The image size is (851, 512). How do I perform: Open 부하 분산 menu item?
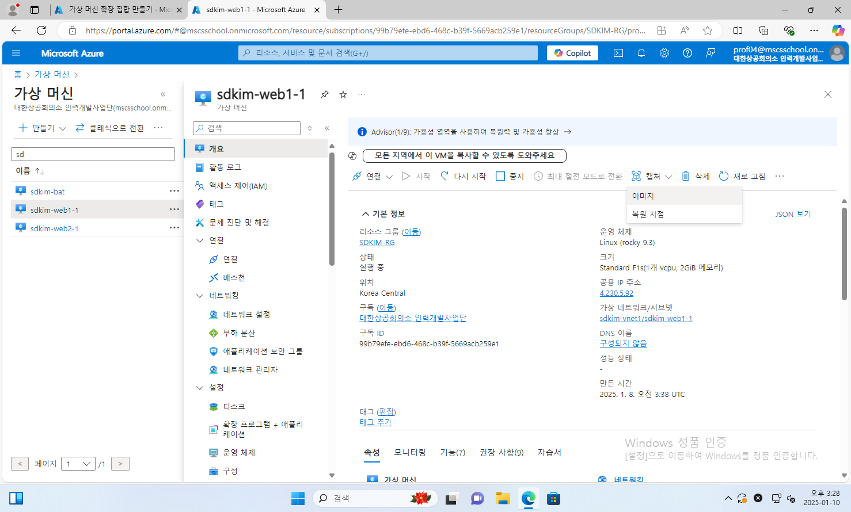pos(239,333)
